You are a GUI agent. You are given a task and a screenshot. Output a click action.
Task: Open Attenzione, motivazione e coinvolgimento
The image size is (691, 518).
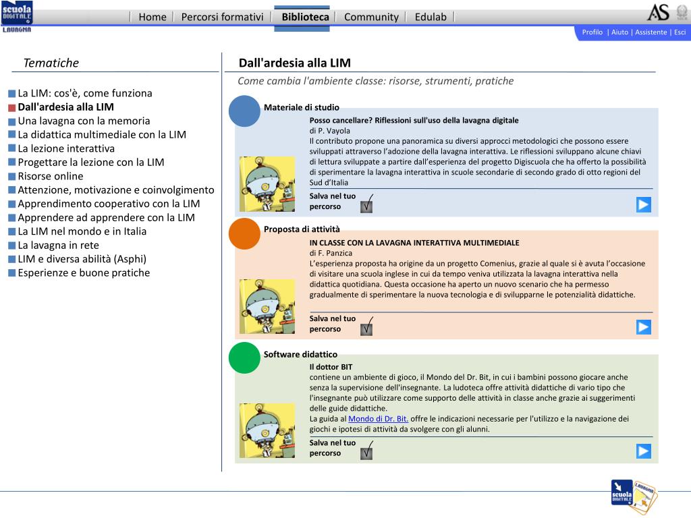(116, 190)
